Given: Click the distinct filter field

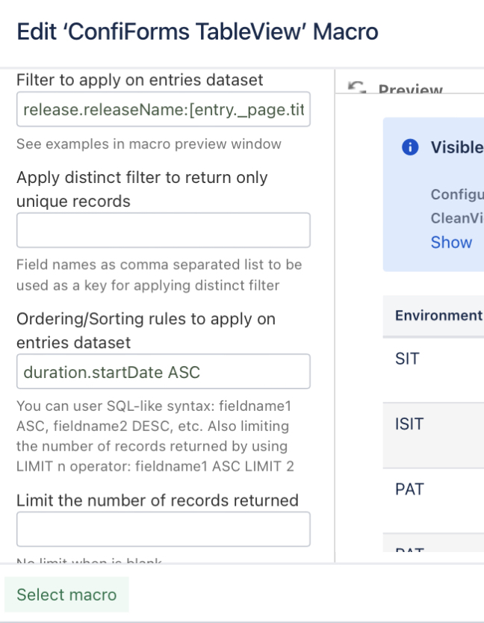Looking at the screenshot, I should coord(163,230).
